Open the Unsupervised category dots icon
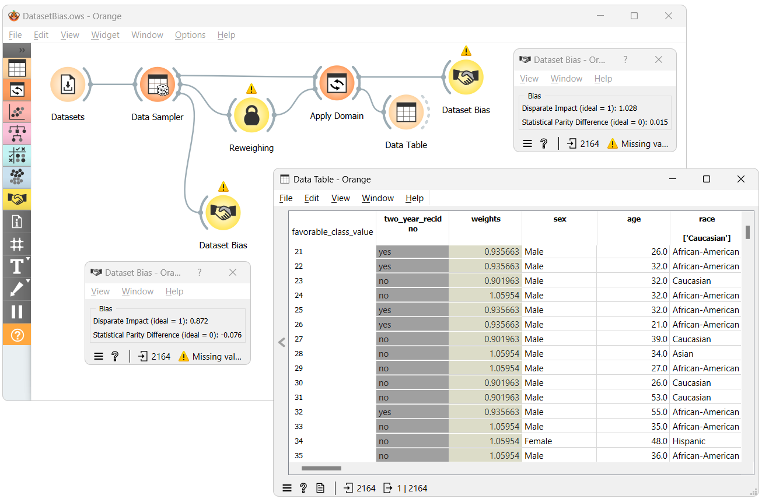The image size is (762, 499). coord(17,177)
